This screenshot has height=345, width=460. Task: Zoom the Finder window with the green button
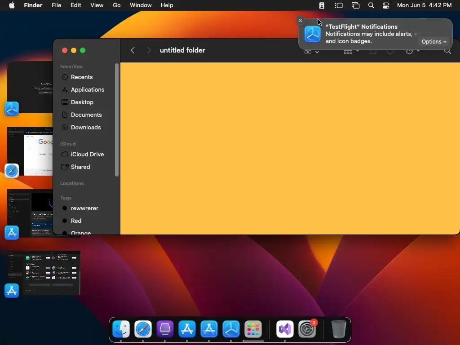[83, 50]
